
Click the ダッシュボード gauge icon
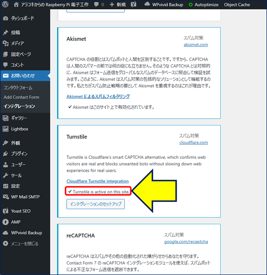click(5, 18)
